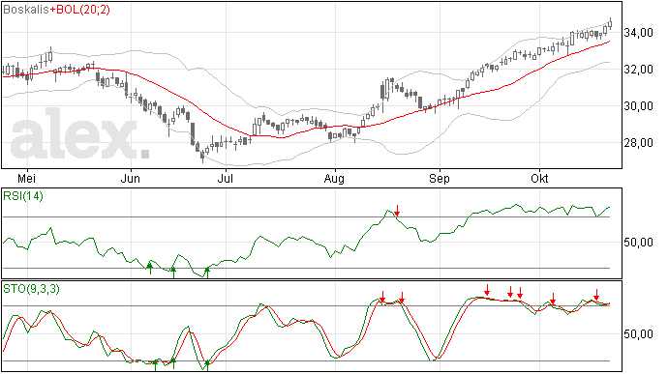Click the STO(9,3,3) panel label

pos(32,289)
